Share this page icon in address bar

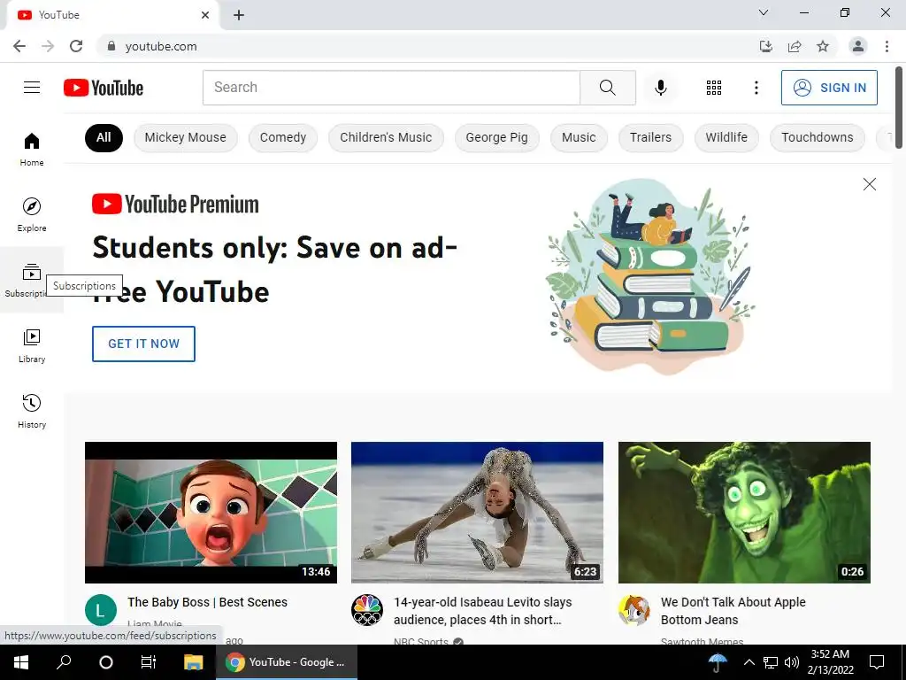click(x=795, y=46)
